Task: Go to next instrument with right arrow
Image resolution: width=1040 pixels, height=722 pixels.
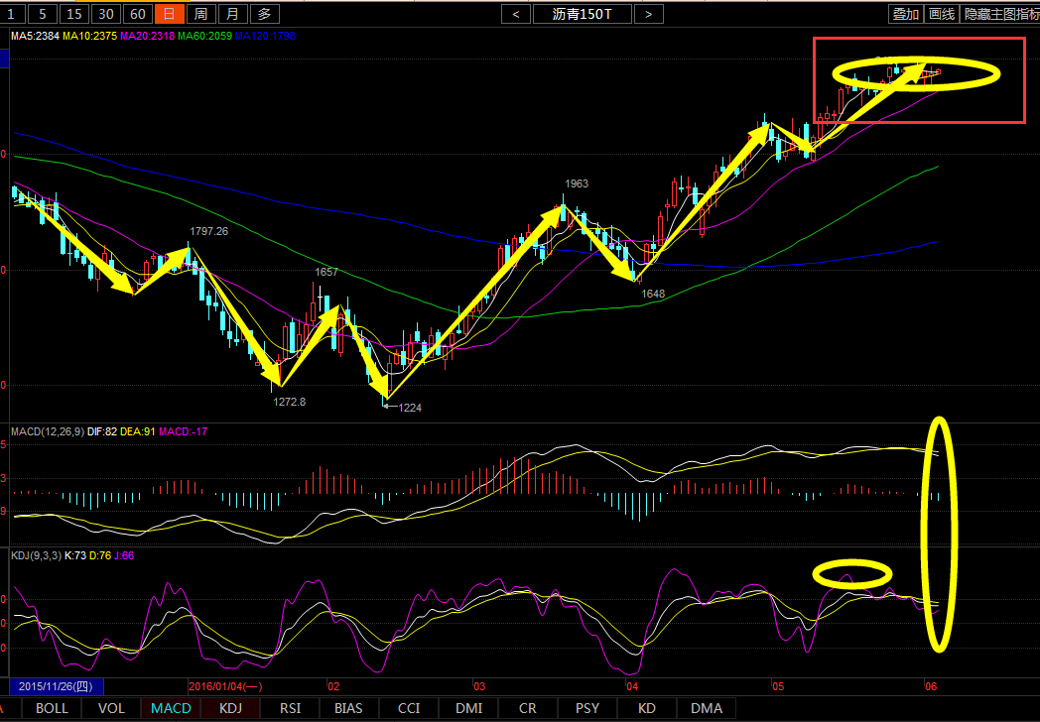Action: click(648, 14)
